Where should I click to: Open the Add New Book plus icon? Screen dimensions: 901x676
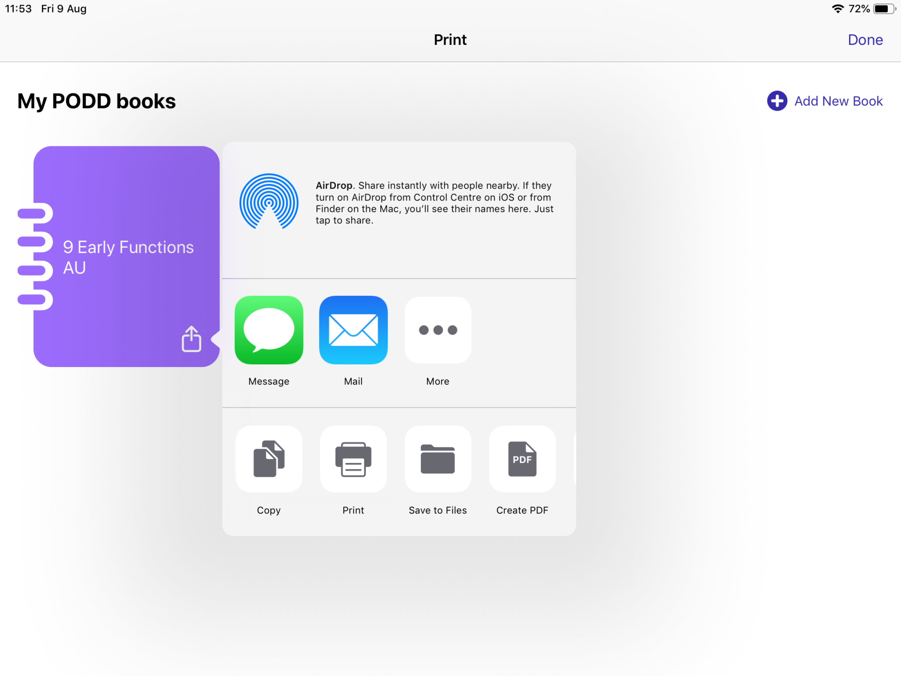(777, 101)
